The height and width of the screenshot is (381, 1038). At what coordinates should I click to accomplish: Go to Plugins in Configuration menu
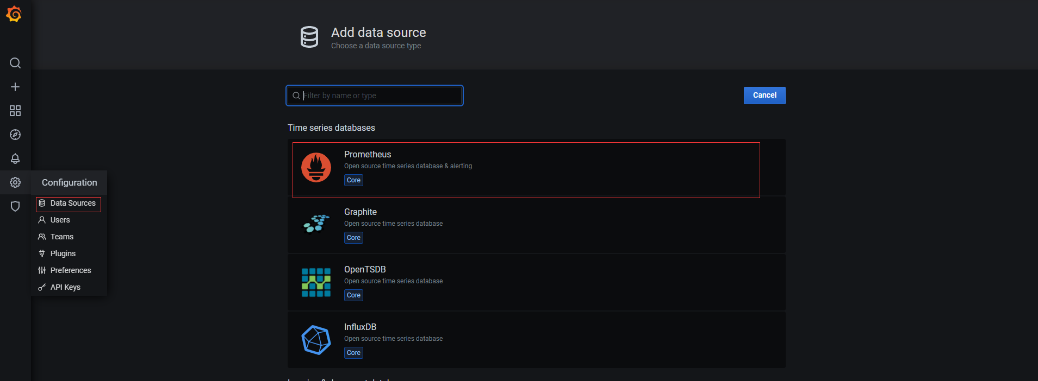coord(63,254)
